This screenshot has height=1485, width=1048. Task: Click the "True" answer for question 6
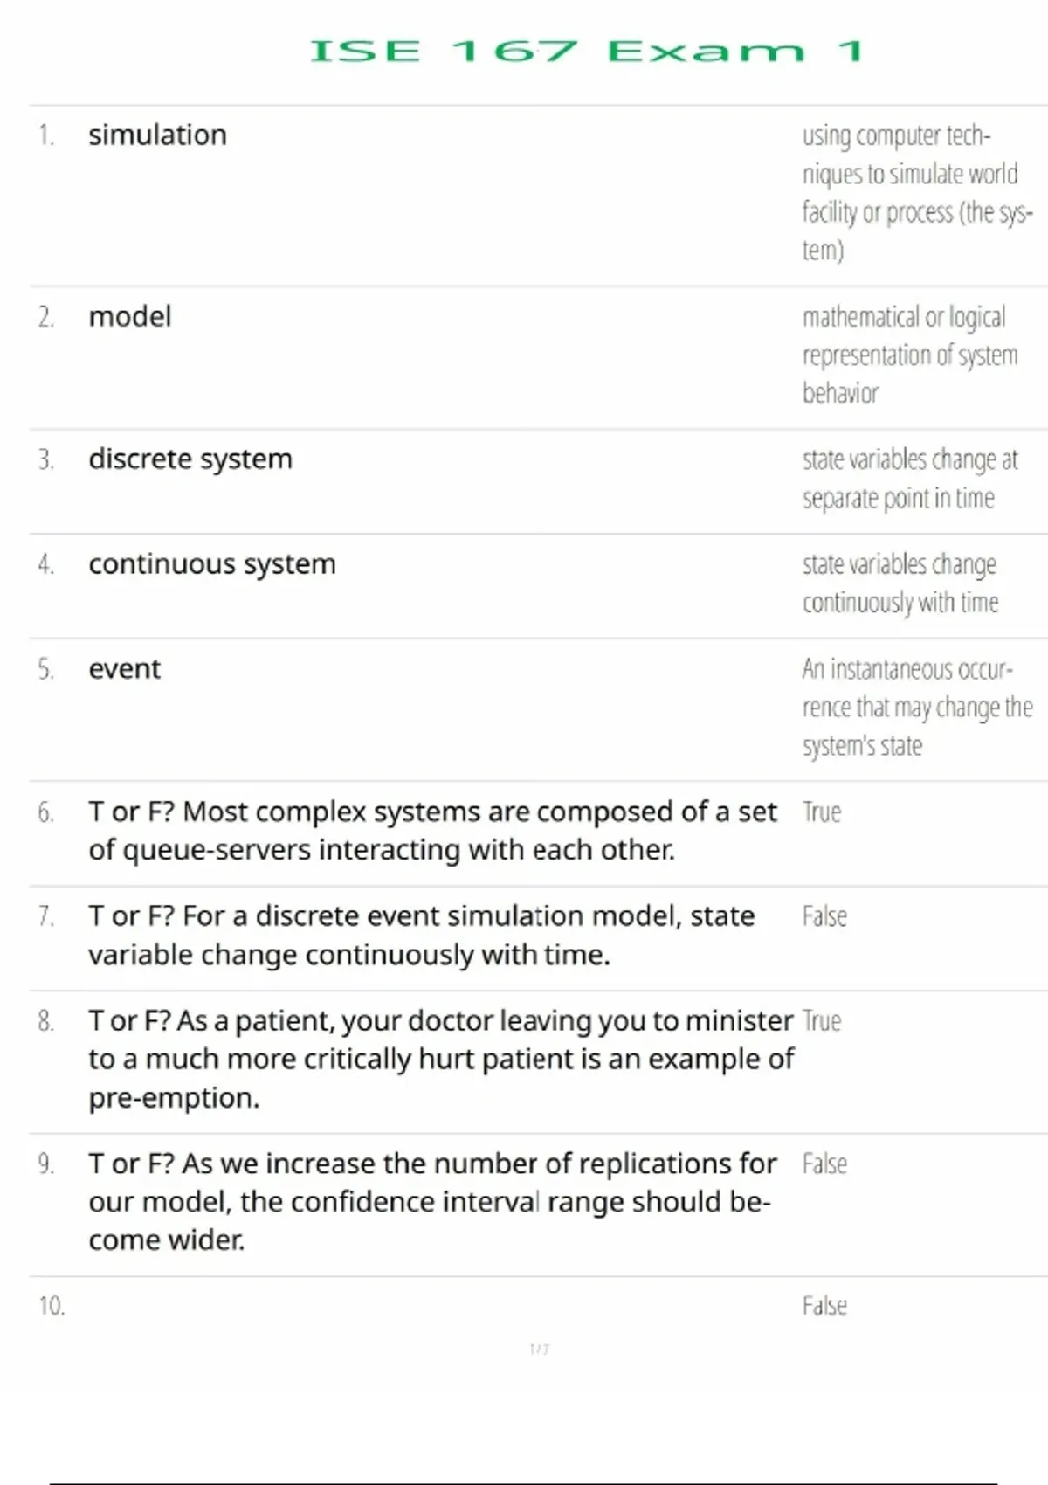click(822, 812)
